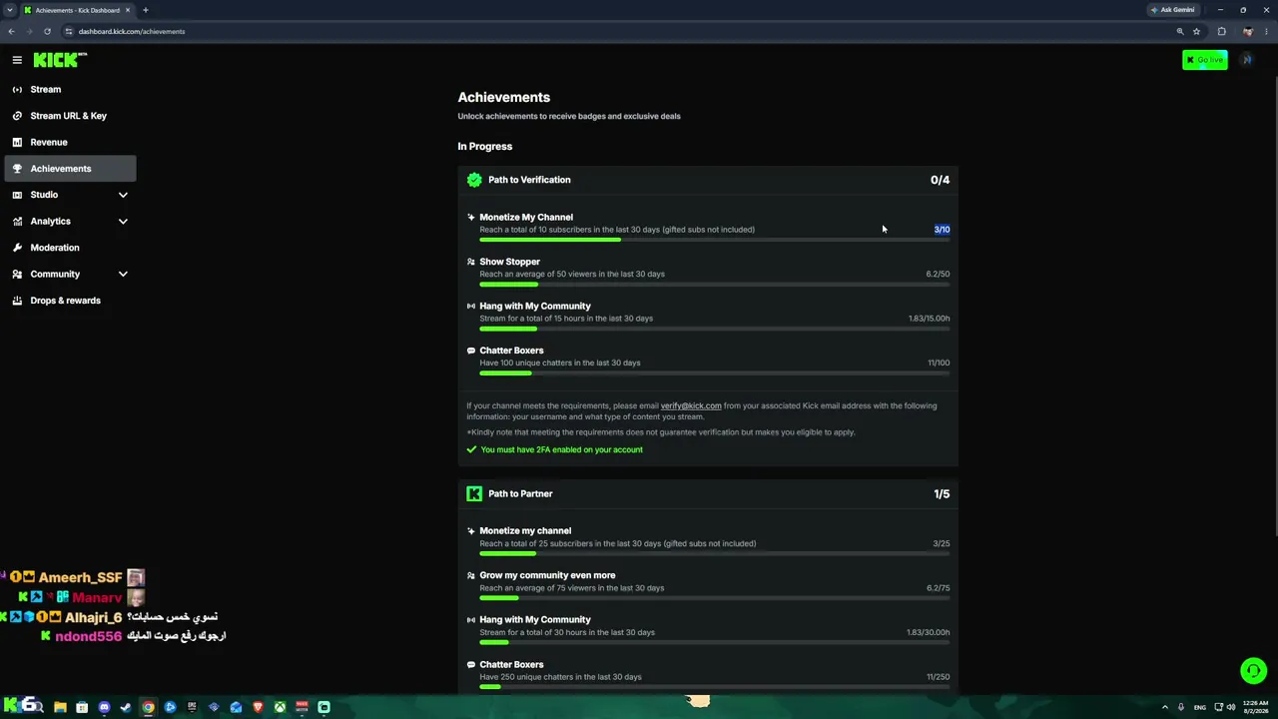Open Steam from the taskbar
The image size is (1278, 719).
pyautogui.click(x=126, y=707)
